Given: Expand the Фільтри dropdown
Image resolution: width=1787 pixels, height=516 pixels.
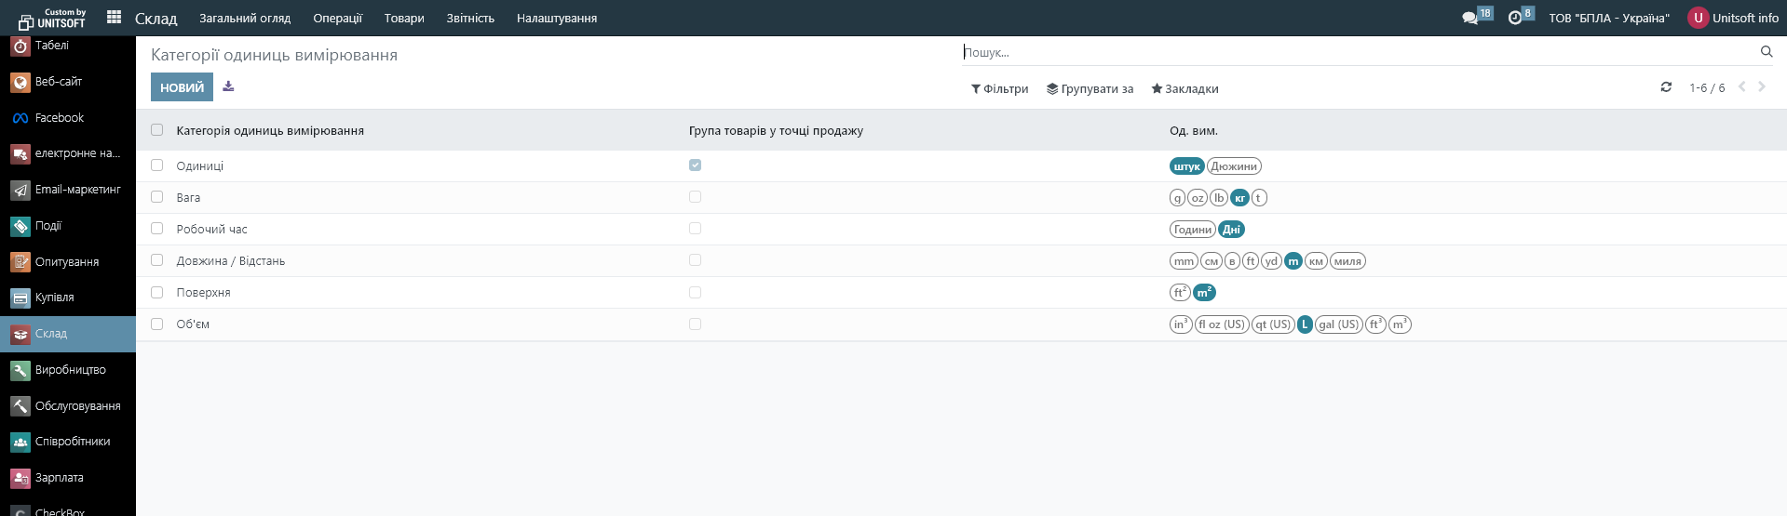Looking at the screenshot, I should point(999,89).
